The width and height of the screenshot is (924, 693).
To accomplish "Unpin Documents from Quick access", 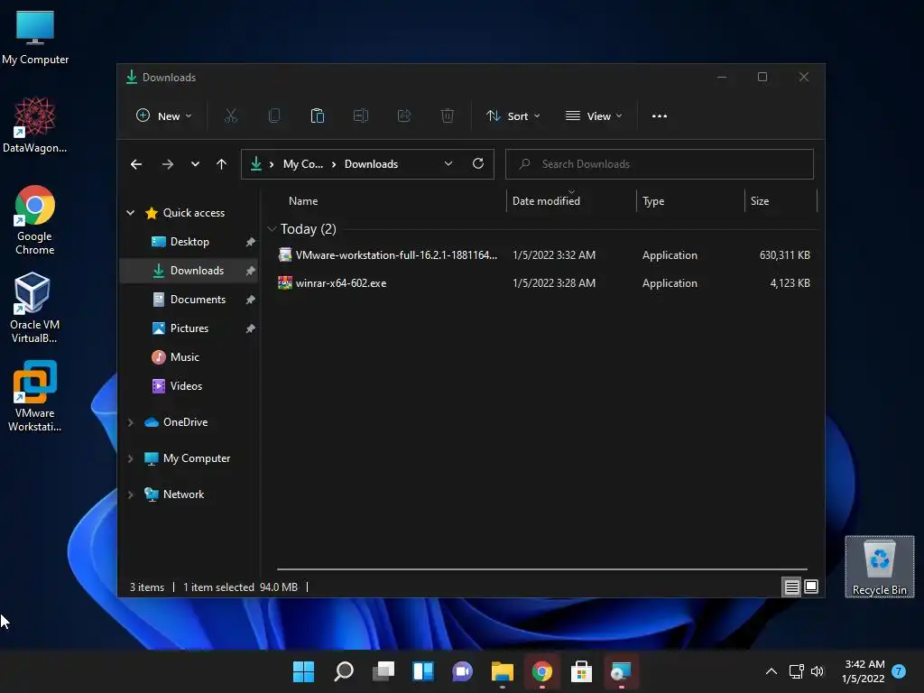I will click(x=251, y=300).
